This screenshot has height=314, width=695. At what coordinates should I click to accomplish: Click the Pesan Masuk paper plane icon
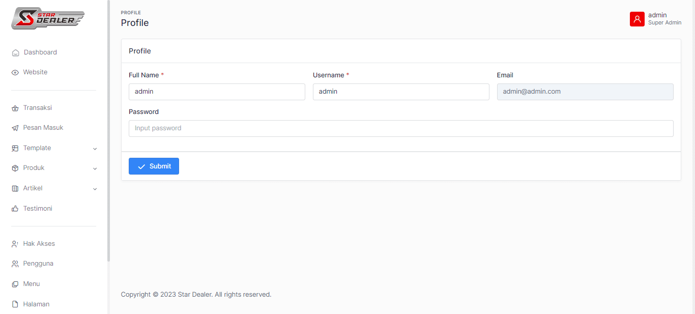(15, 128)
